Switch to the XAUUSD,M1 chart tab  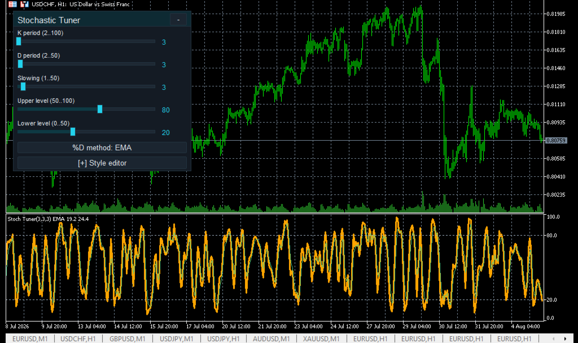321,338
